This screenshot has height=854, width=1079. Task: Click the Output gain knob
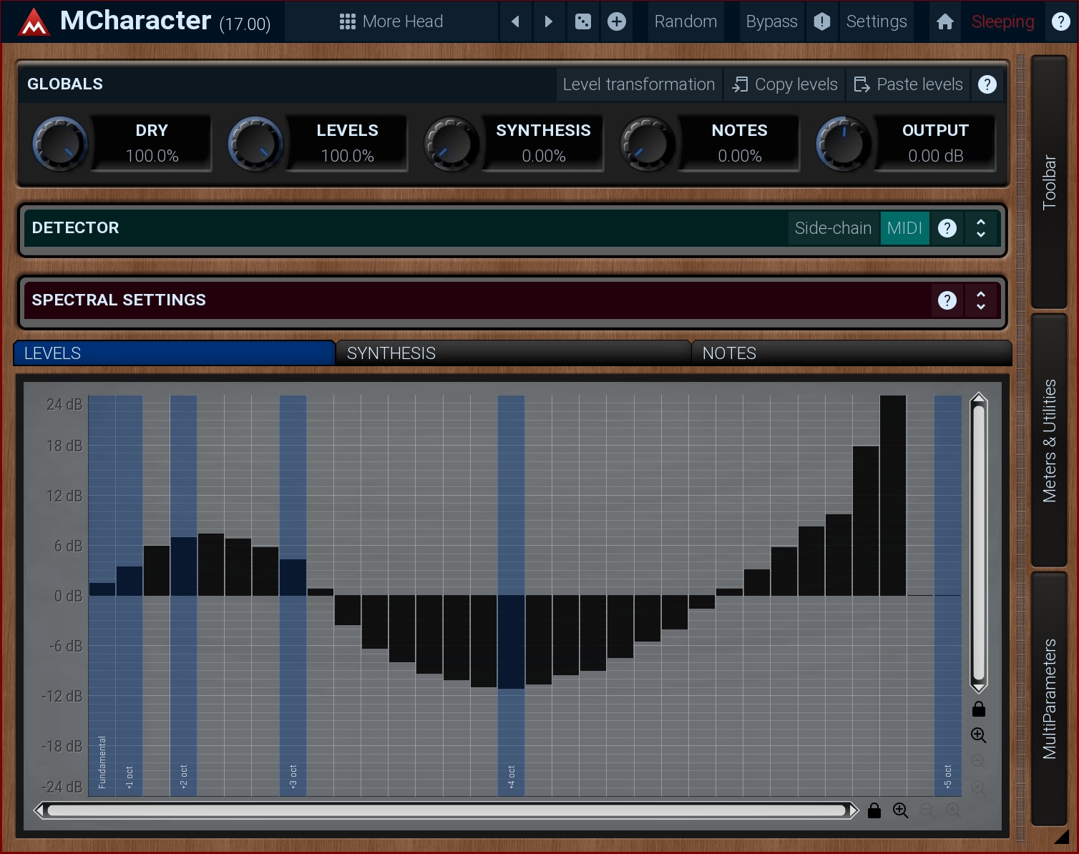(x=843, y=143)
